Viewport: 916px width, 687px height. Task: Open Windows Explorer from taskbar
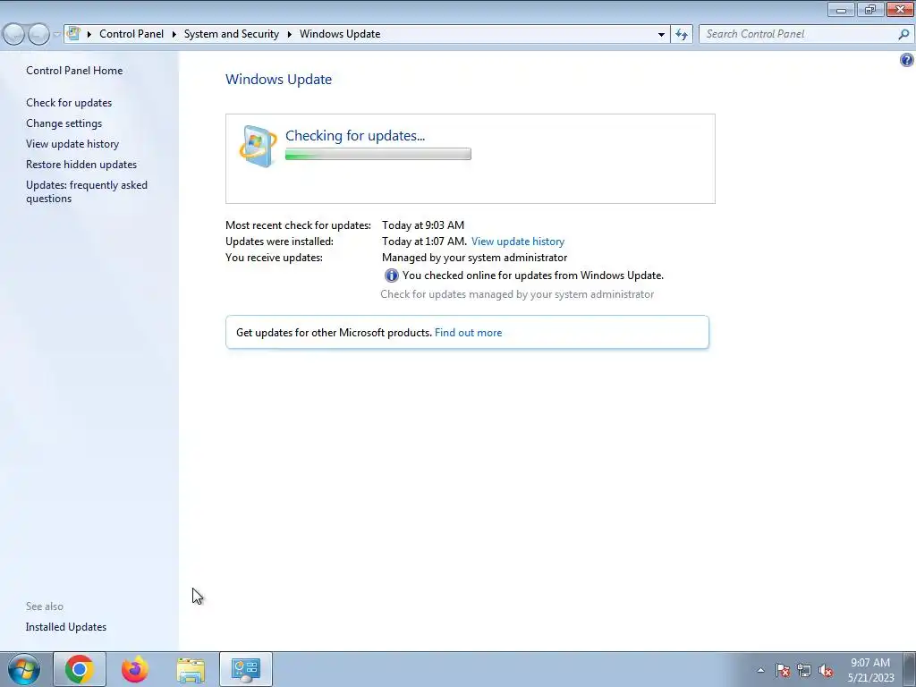click(x=191, y=669)
